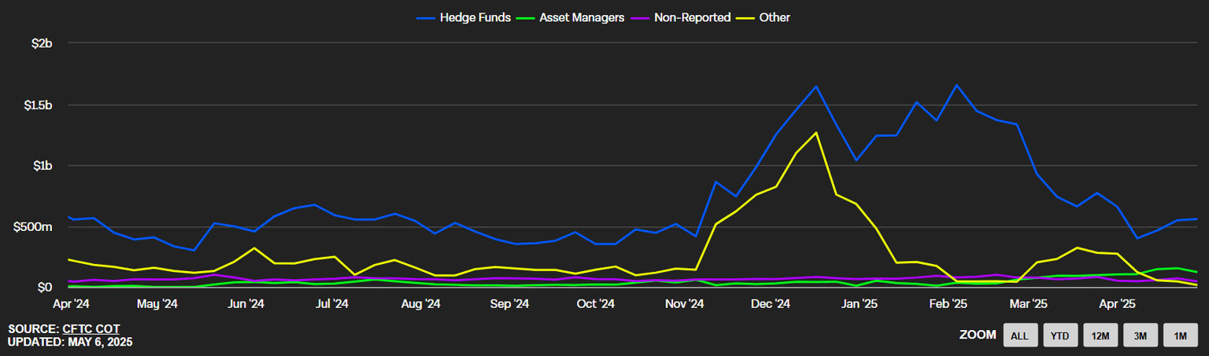Switch chart zoom to 12M
1209x356 pixels.
coord(1100,336)
